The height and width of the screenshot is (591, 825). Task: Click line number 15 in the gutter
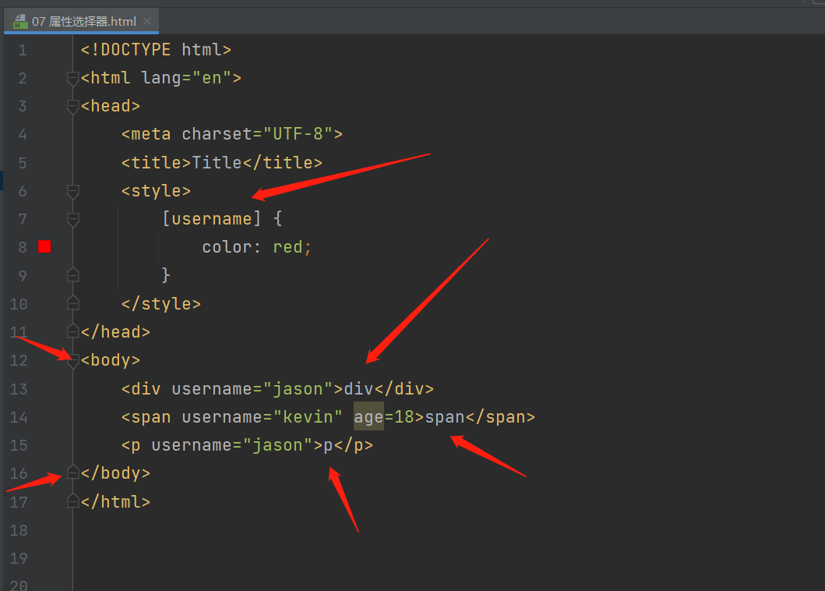tap(19, 445)
